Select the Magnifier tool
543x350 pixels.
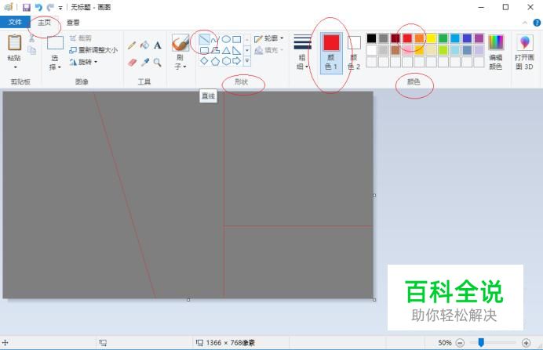[x=158, y=62]
